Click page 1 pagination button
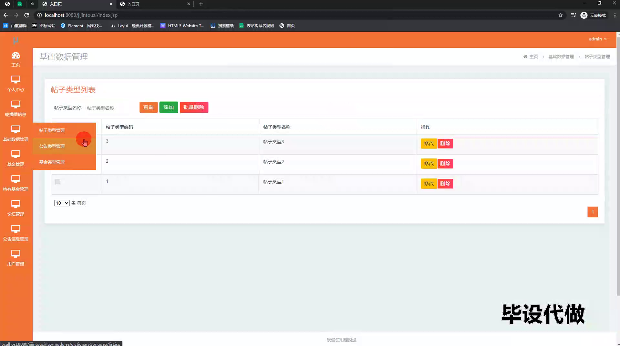The height and width of the screenshot is (346, 620). point(593,212)
